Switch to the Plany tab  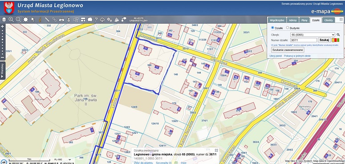(x=304, y=20)
